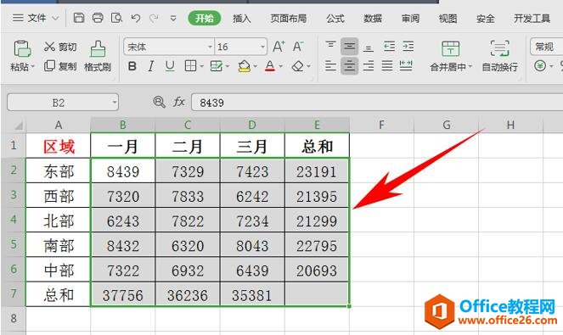Viewport: 563px width, 335px height.
Task: Redo the last action
Action: pos(154,18)
